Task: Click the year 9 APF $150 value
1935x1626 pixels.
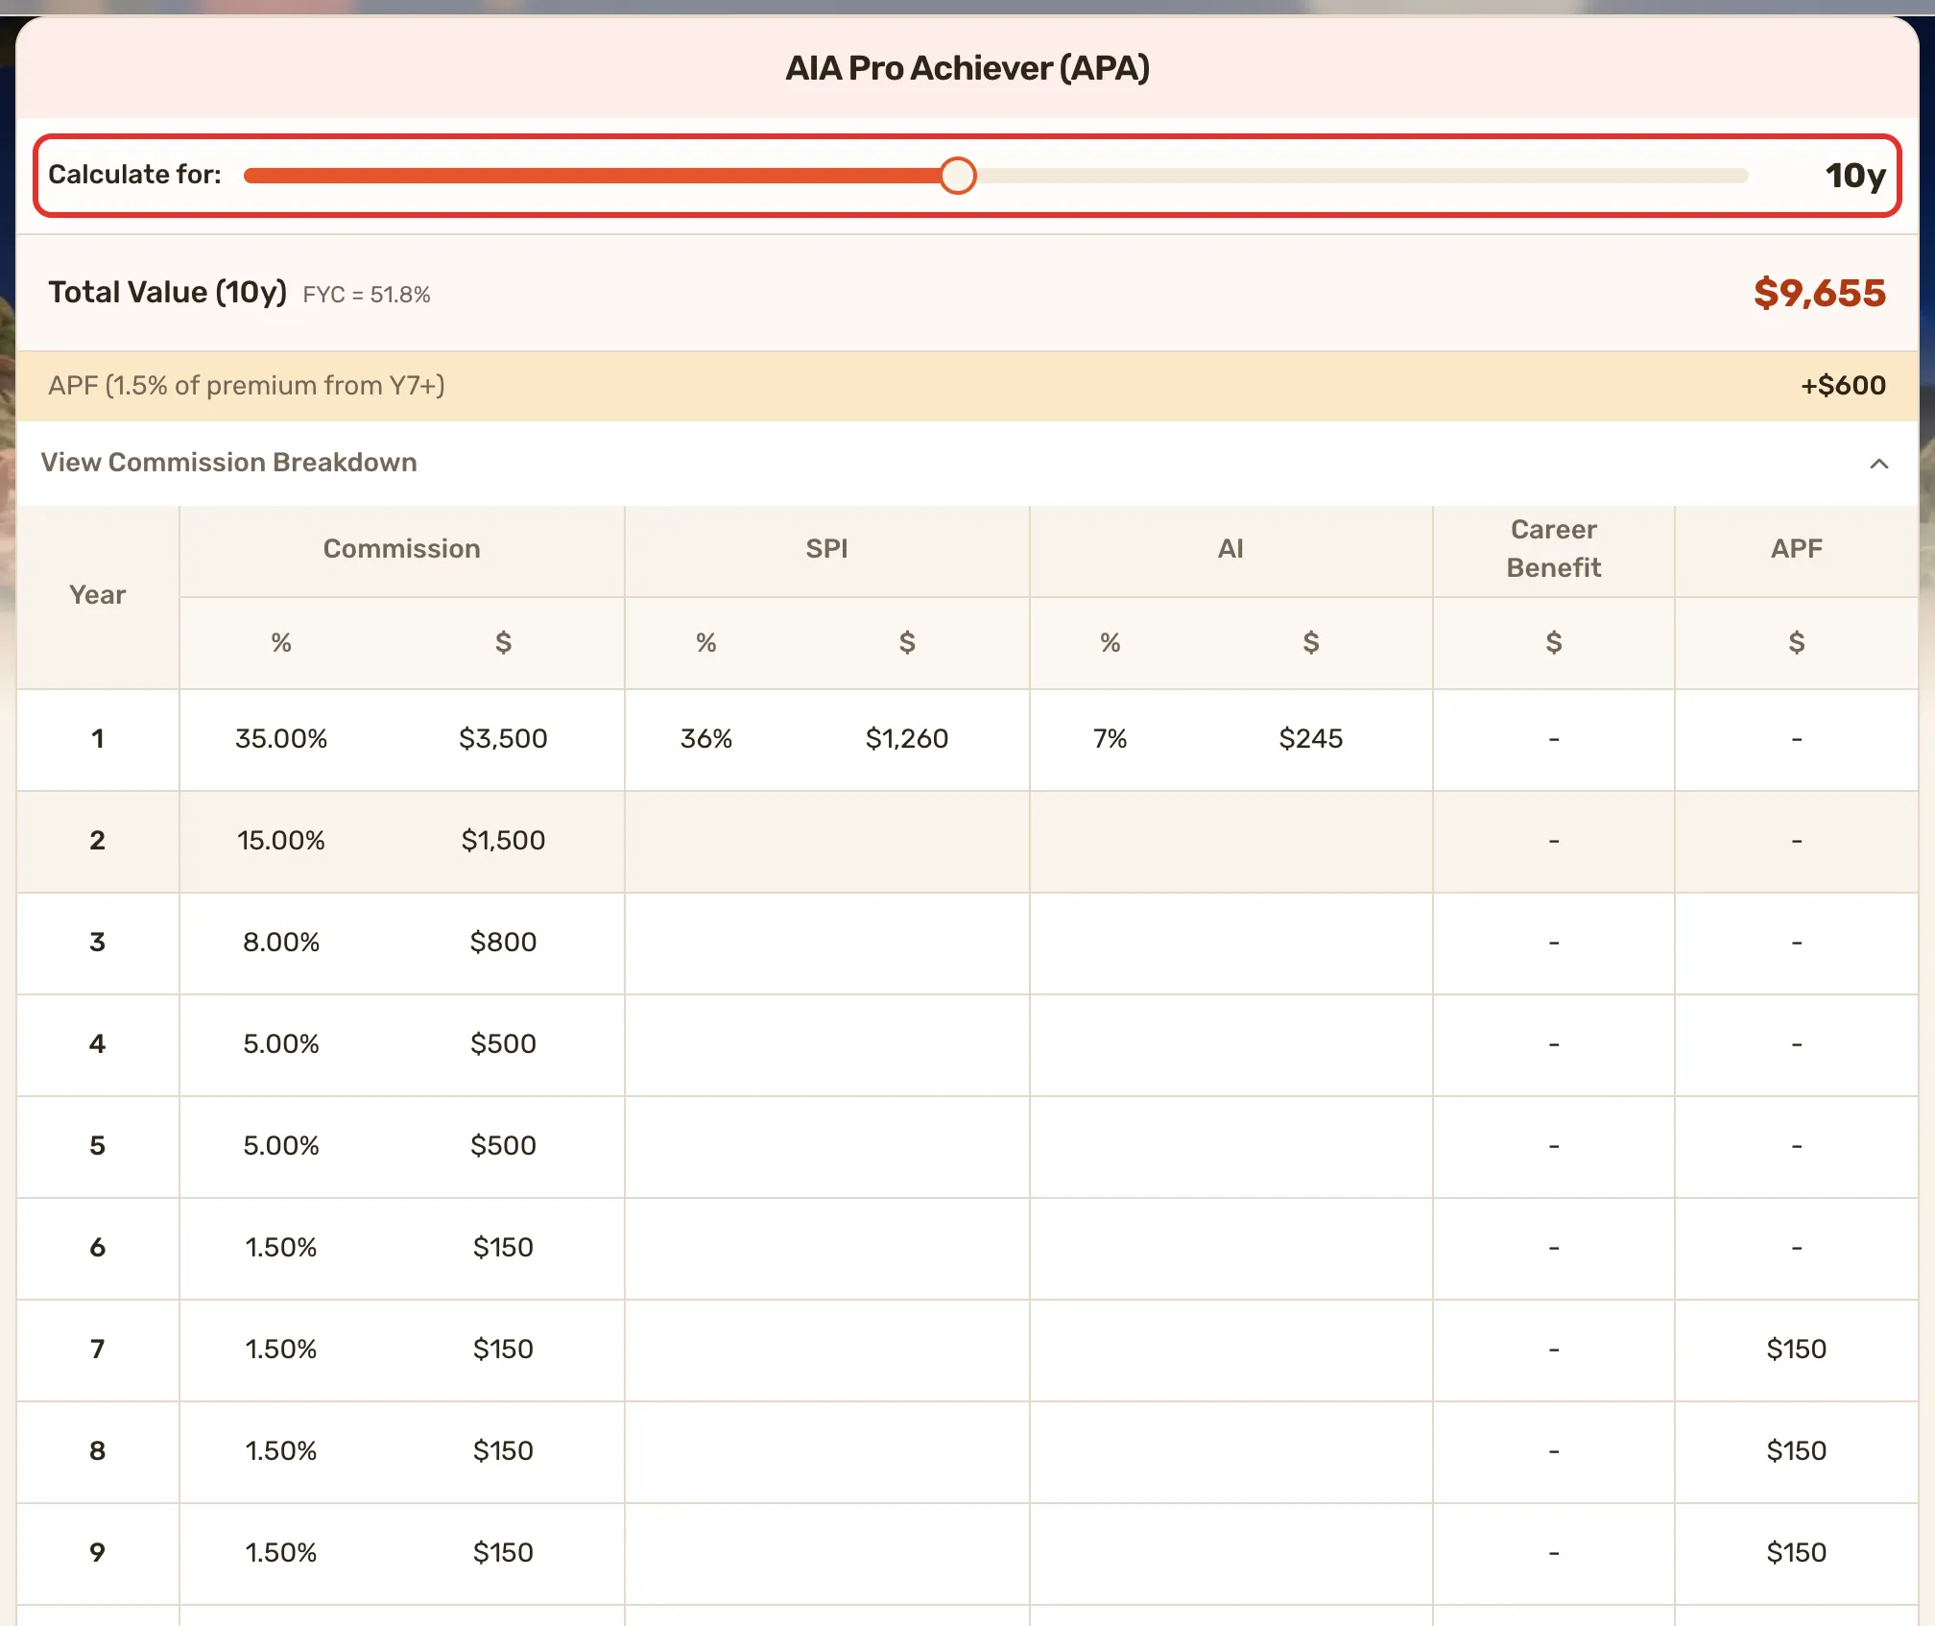Action: 1796,1553
